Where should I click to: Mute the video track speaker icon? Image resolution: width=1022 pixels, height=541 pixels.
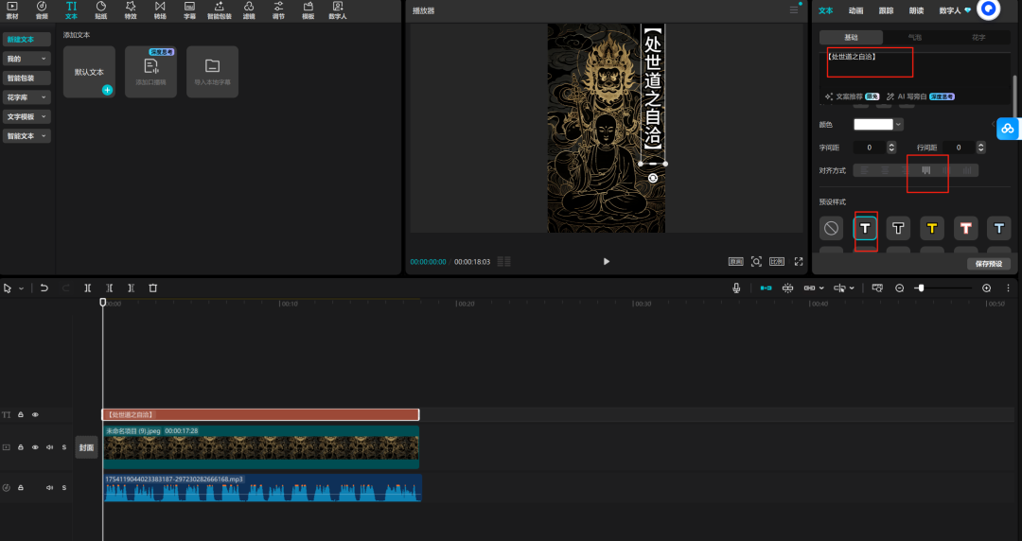(49, 447)
